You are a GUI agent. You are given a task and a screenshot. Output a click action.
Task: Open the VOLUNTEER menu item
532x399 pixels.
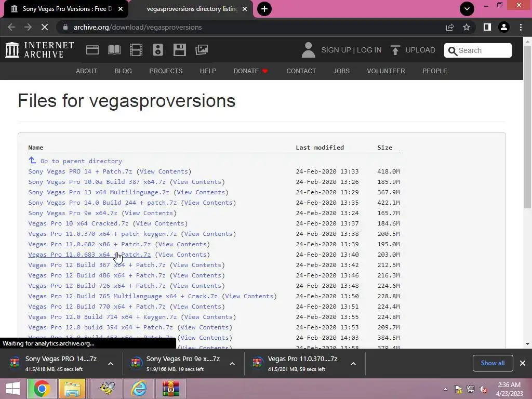386,71
